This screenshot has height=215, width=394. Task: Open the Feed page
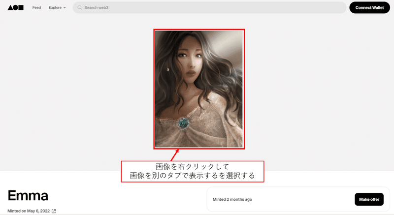tap(36, 7)
